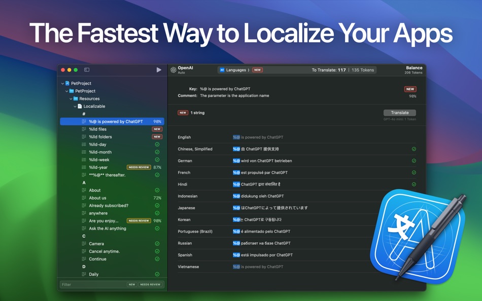Click the Localizable file icon
This screenshot has width=482, height=301.
point(80,106)
